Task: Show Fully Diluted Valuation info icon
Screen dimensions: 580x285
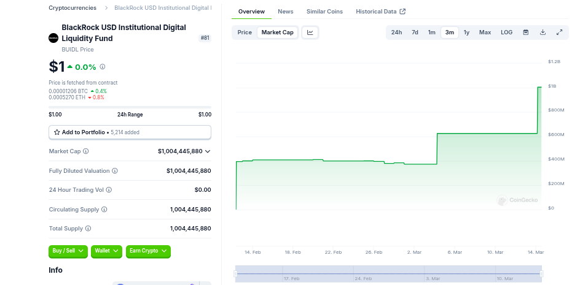Action: 115,171
